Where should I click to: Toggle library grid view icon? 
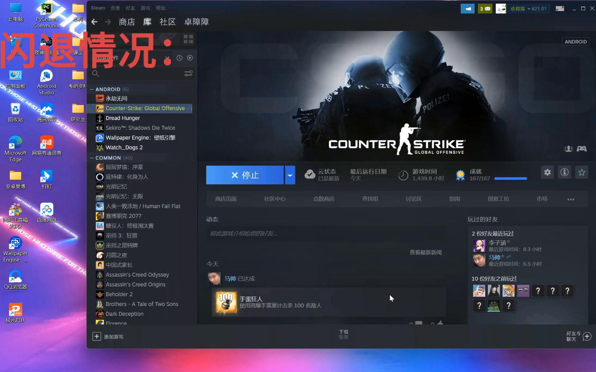[x=188, y=39]
